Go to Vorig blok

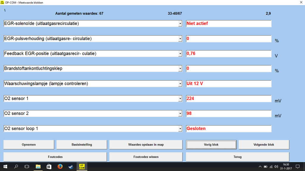211,145
